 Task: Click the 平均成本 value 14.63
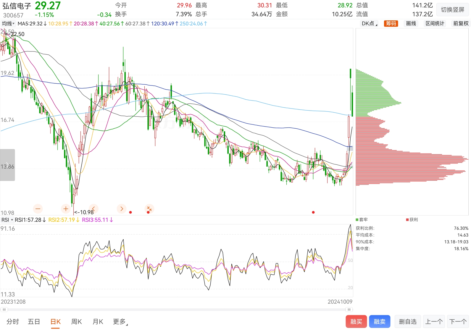point(463,235)
